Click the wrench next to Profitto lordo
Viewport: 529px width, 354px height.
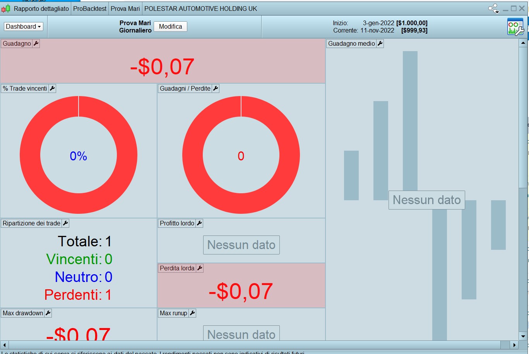[x=199, y=223]
